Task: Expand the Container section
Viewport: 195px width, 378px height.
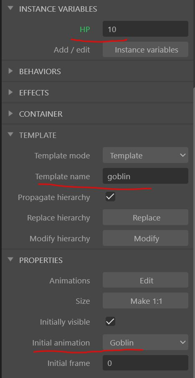Action: (10, 113)
